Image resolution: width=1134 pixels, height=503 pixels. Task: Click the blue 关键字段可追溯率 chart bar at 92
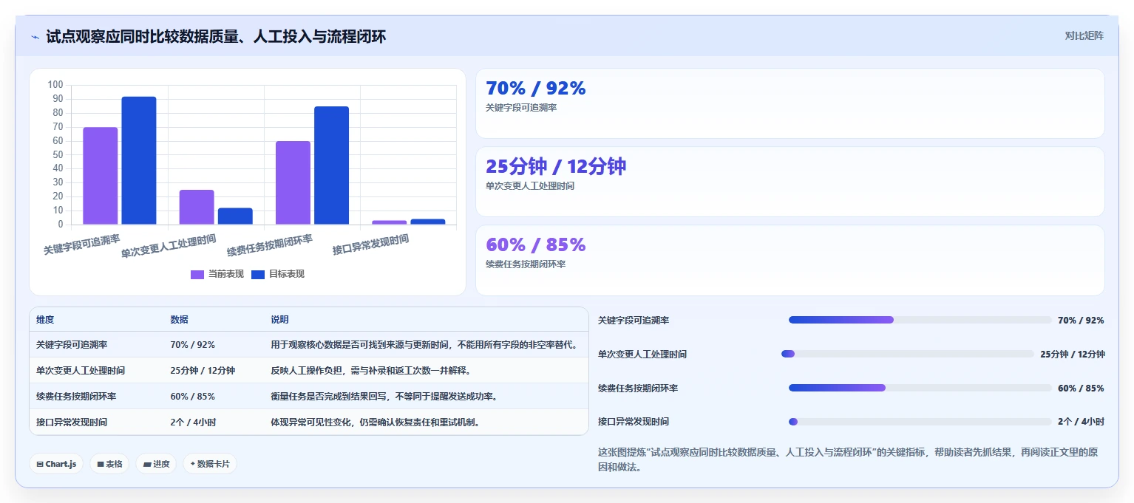point(139,160)
